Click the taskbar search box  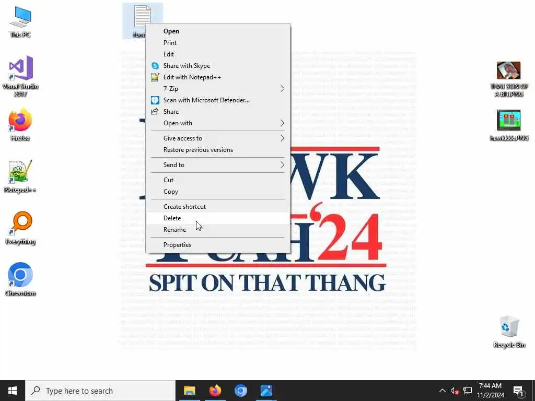(x=100, y=391)
